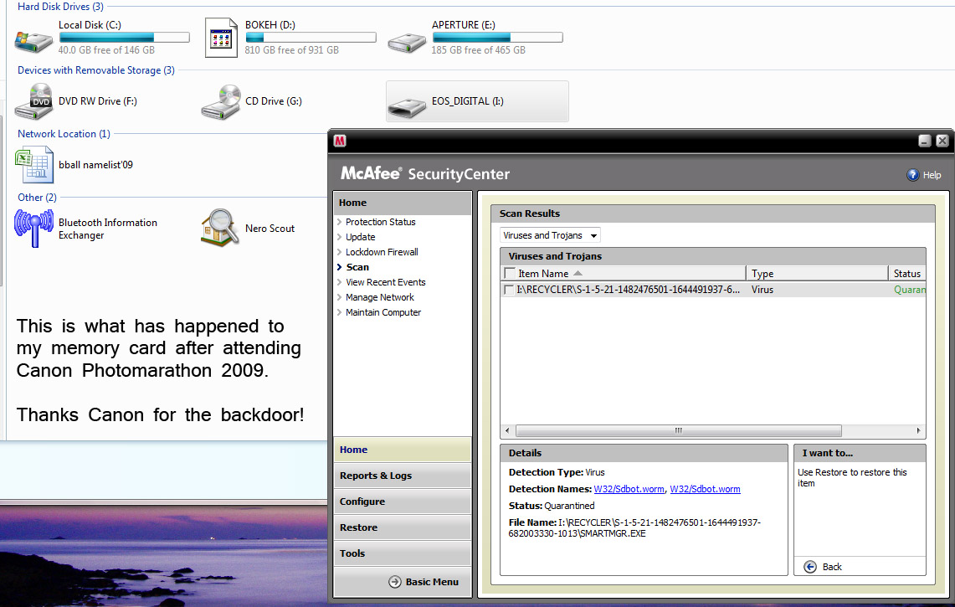Expand Protection Status in Home menu
The width and height of the screenshot is (955, 607).
(x=380, y=222)
